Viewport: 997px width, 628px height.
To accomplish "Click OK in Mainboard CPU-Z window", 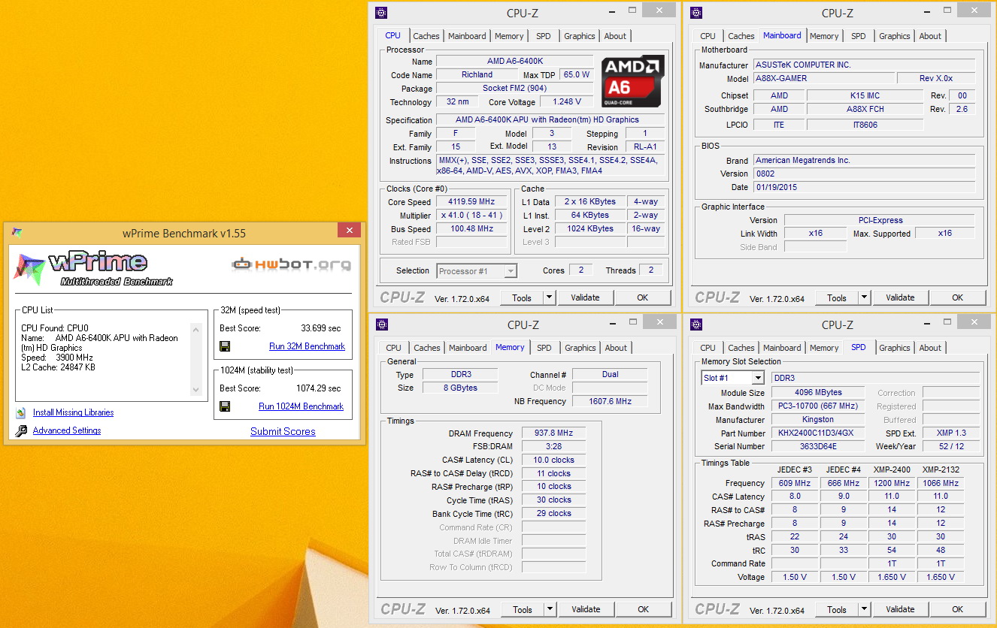I will tap(957, 297).
